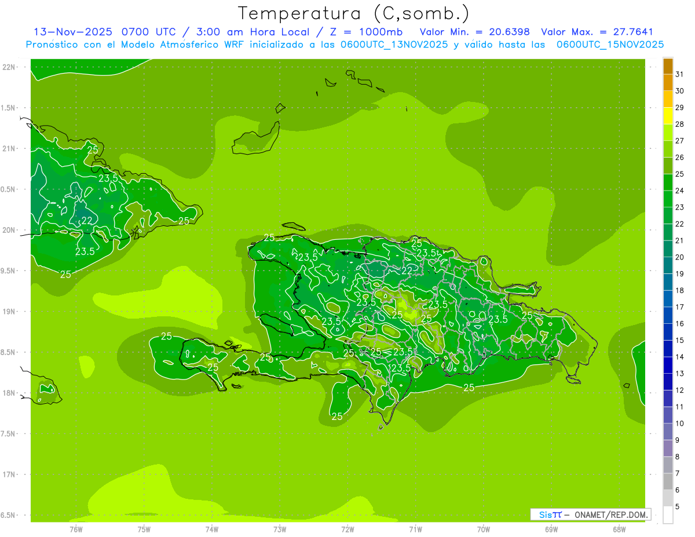Click the '72W' longitude axis label
The width and height of the screenshot is (695, 537).
[x=348, y=529]
